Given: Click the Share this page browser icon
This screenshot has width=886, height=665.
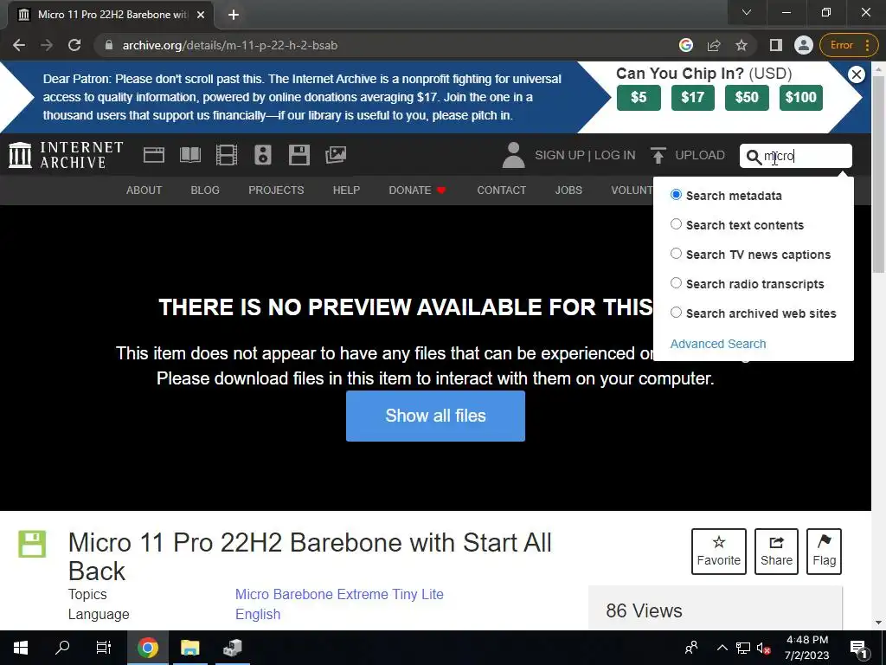Looking at the screenshot, I should pyautogui.click(x=714, y=45).
